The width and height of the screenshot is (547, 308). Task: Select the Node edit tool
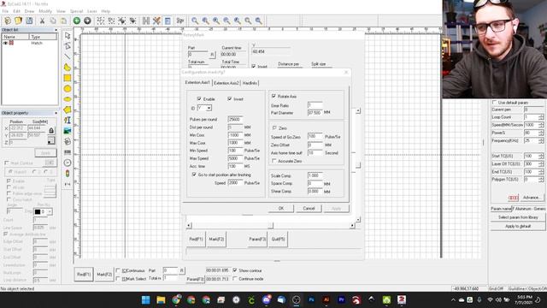coord(68,46)
